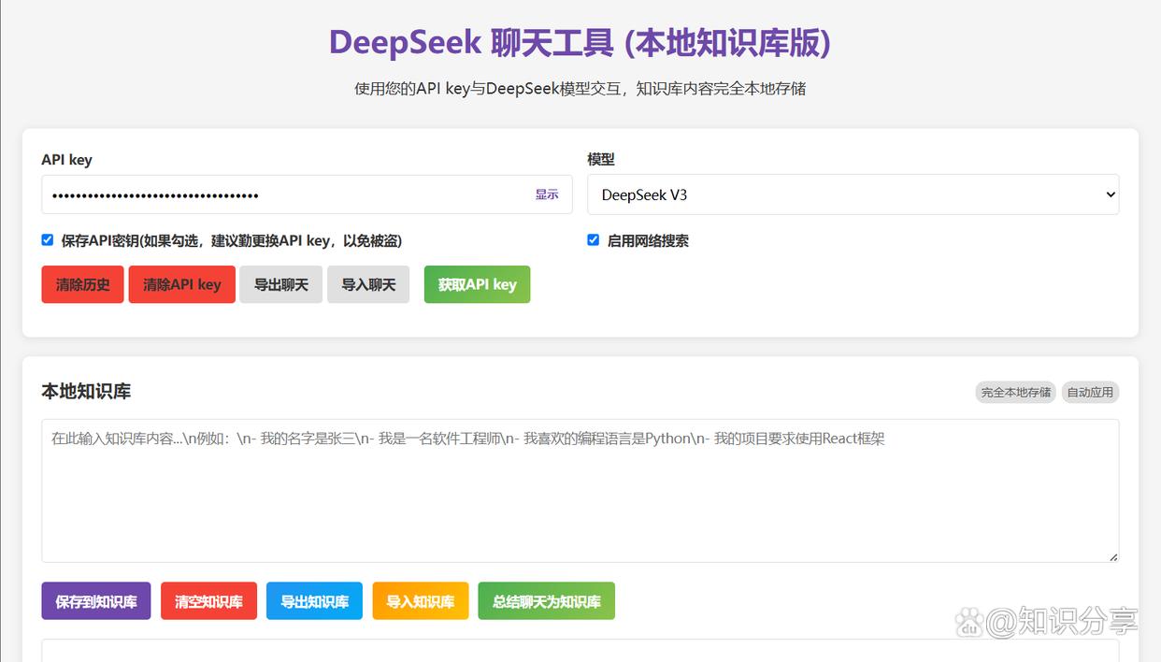The image size is (1161, 662).
Task: Toggle the 保存API密钥 checkbox
Action: [x=48, y=240]
